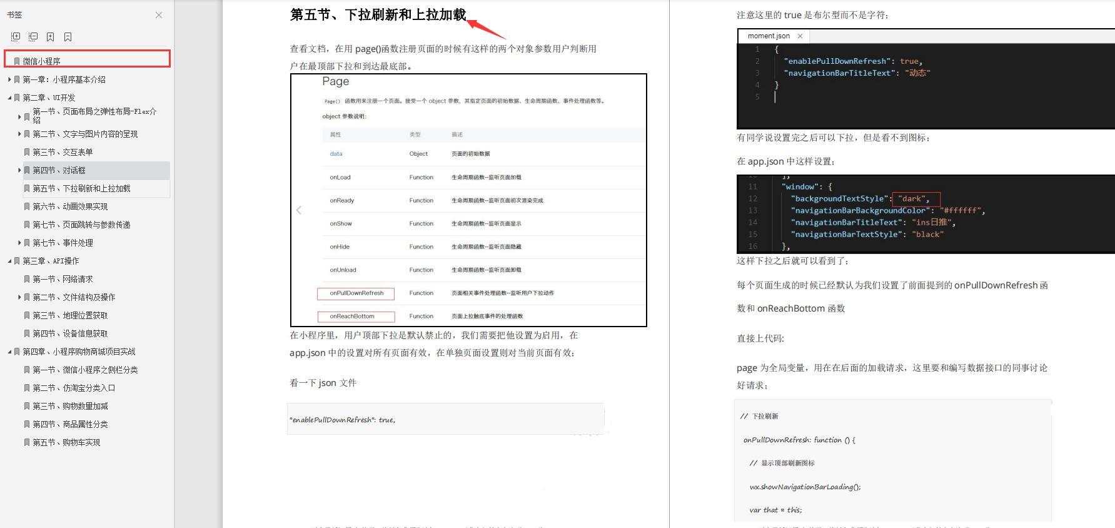Click the 书签 panel title
1115x528 pixels.
14,14
